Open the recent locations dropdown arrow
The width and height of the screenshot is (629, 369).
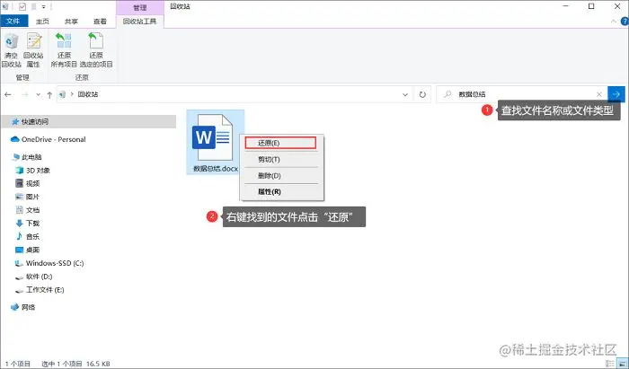(38, 94)
